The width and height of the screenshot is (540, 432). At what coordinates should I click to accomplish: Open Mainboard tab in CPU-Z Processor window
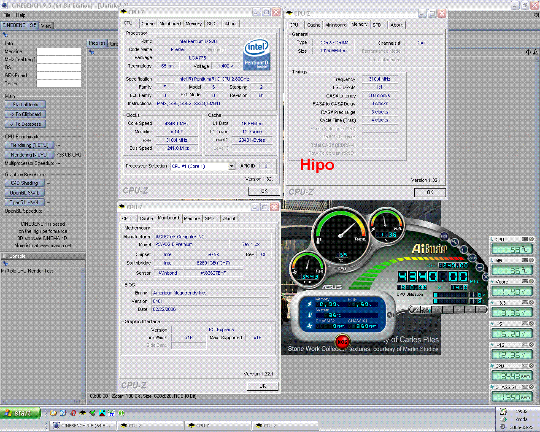pyautogui.click(x=170, y=24)
